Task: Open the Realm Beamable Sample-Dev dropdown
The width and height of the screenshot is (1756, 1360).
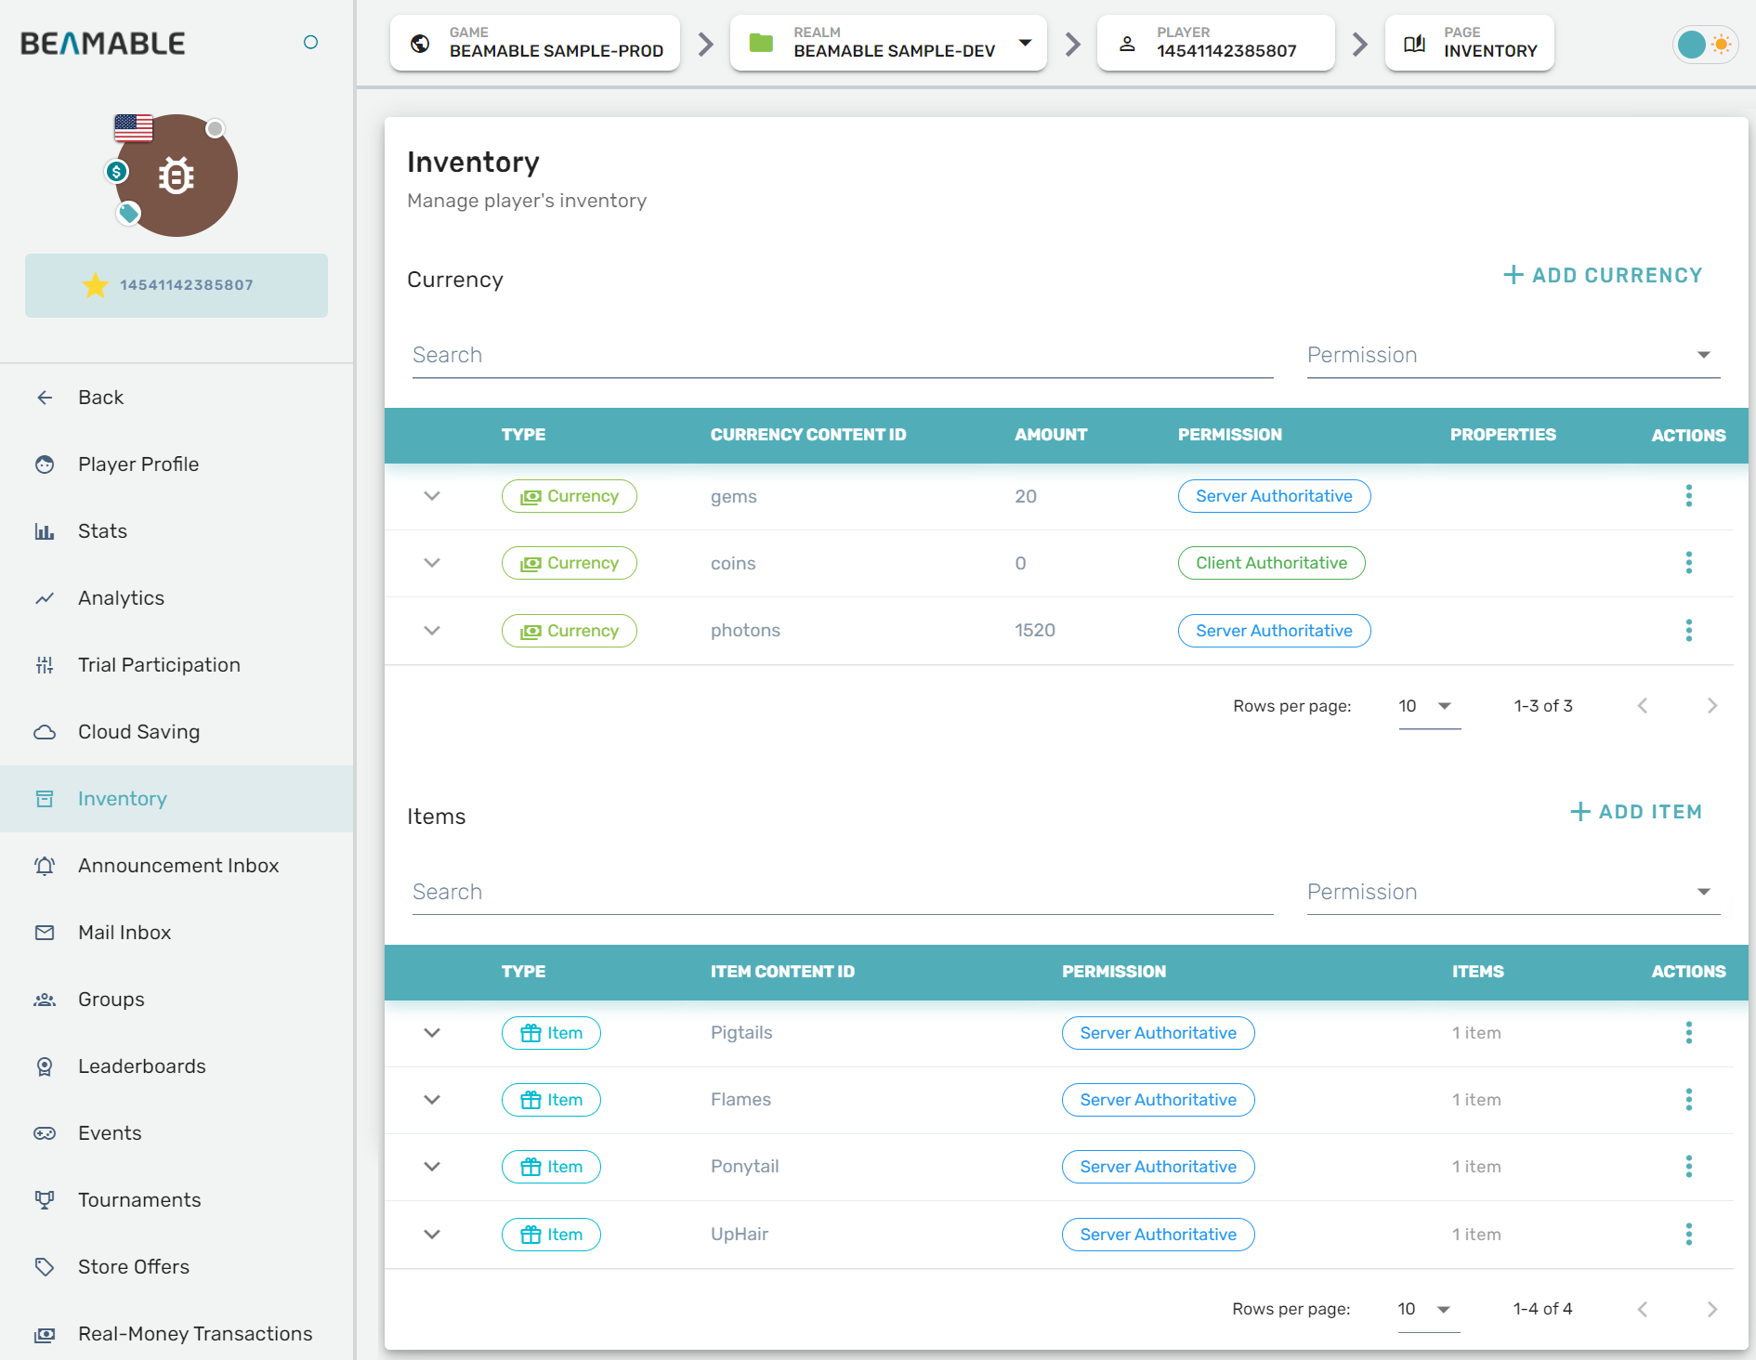Action: coord(1025,43)
